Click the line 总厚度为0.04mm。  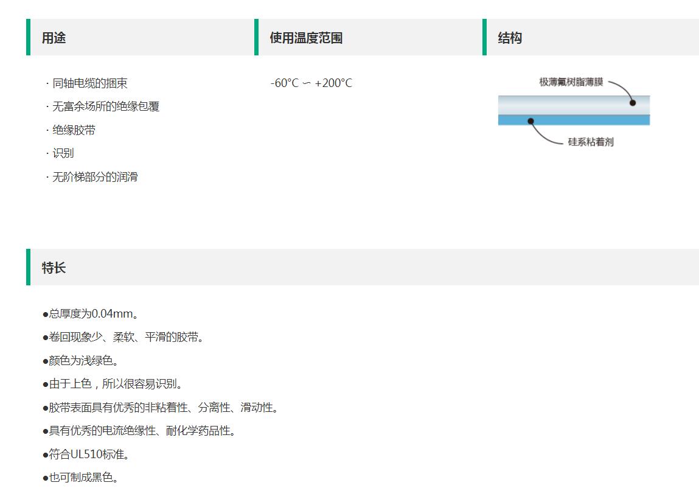click(x=91, y=314)
